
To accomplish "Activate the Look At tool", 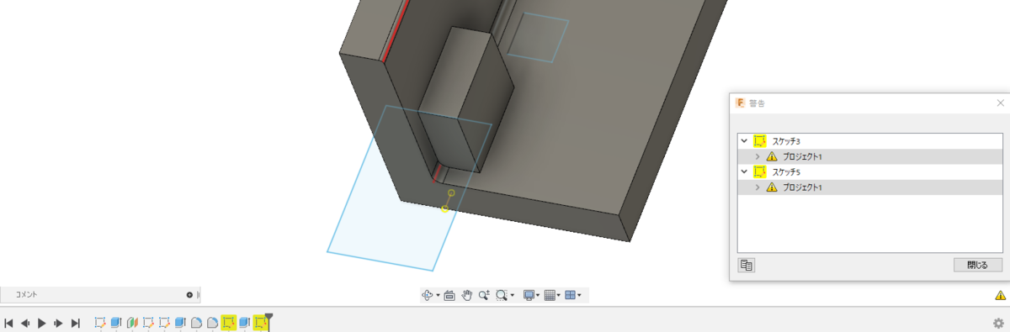I will point(449,295).
